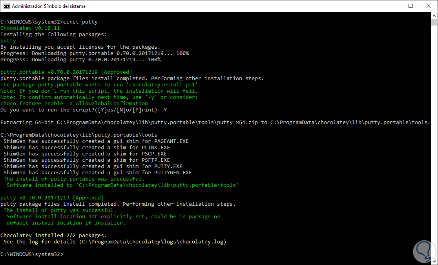Click the 'To confirm automatically next time' note
This screenshot has height=265, width=438.
tap(99, 97)
